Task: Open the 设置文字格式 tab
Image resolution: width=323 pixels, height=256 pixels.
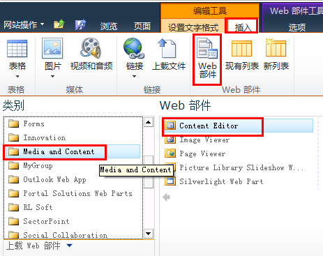Action: coord(193,27)
